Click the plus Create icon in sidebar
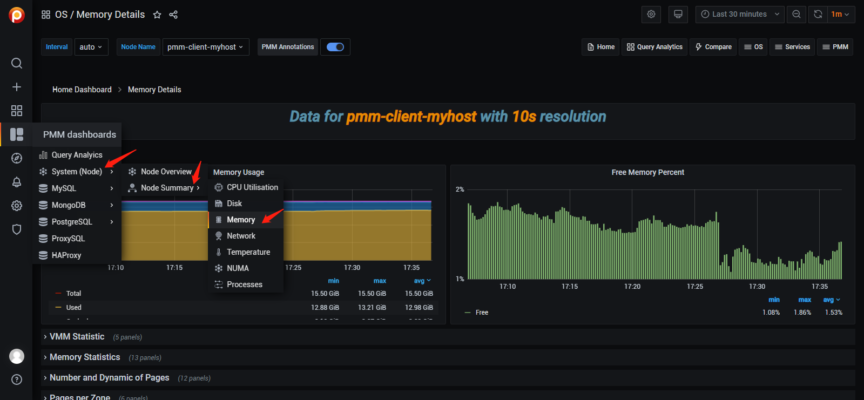 17,87
